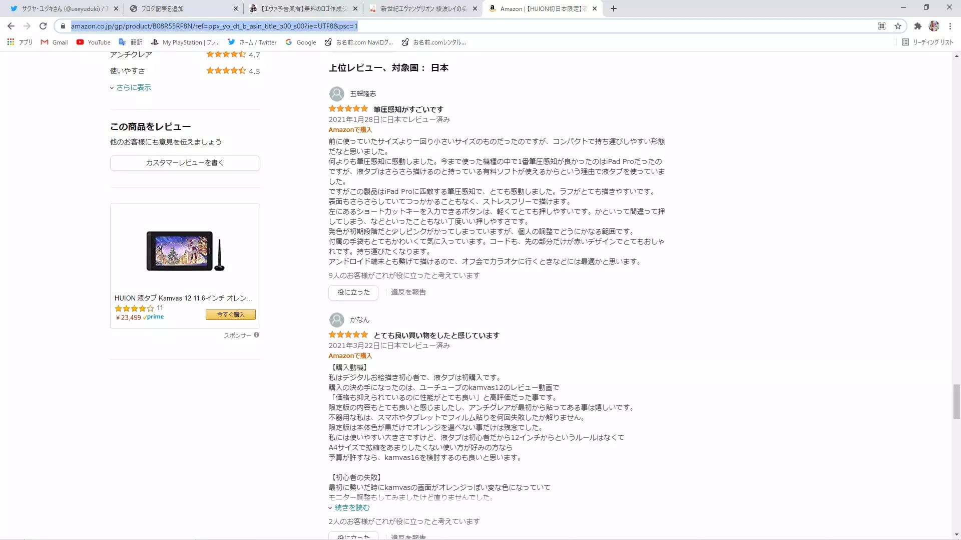Click the address bar URL field

tap(470, 26)
